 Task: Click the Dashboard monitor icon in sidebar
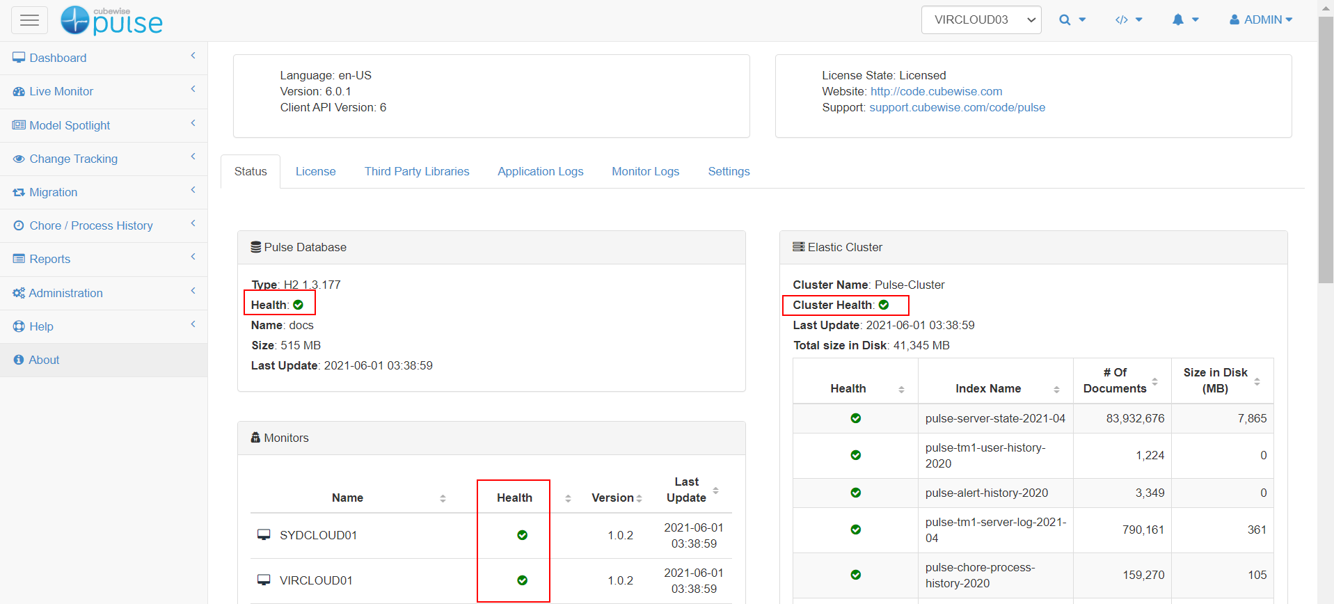pos(19,58)
